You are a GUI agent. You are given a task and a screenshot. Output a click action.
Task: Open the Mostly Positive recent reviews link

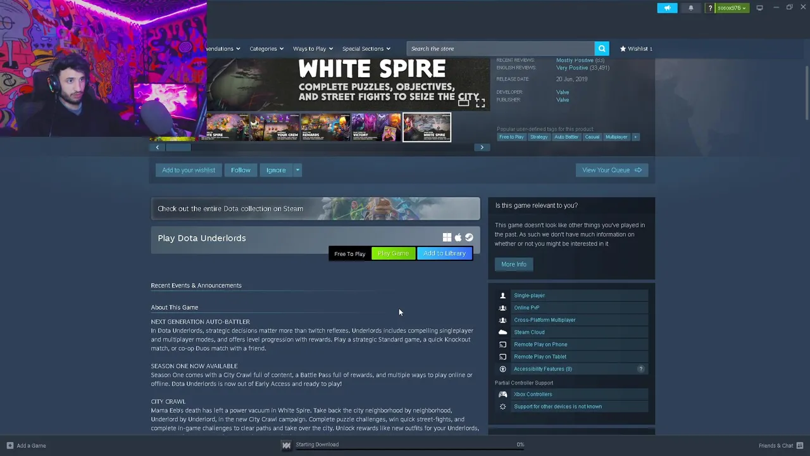[x=575, y=60]
